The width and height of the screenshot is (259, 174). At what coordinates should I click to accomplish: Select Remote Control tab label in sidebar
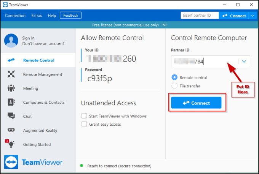[38, 60]
